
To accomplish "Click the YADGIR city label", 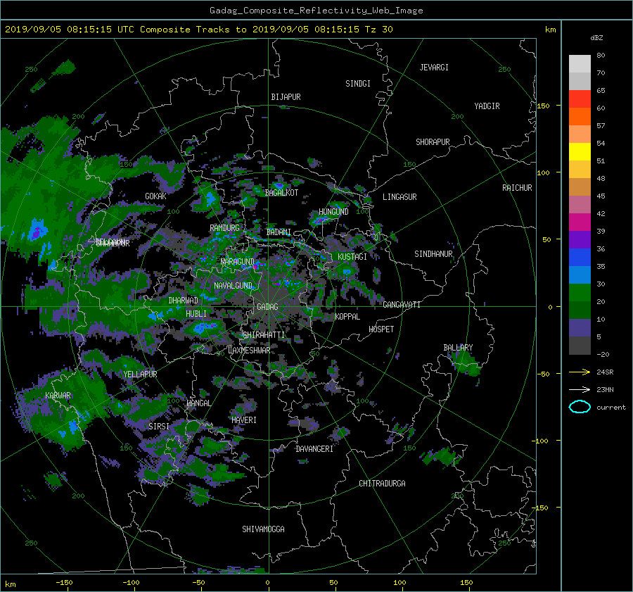I will (487, 106).
